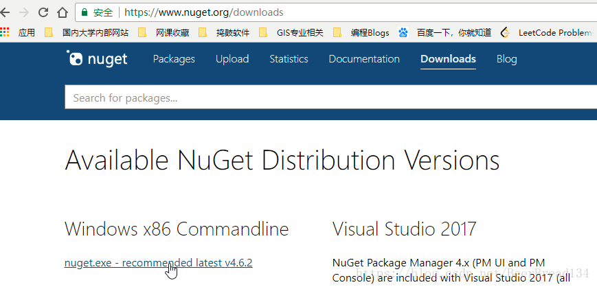Click the green secure padlock icon
Screen dimensions: 597x287
[85, 12]
